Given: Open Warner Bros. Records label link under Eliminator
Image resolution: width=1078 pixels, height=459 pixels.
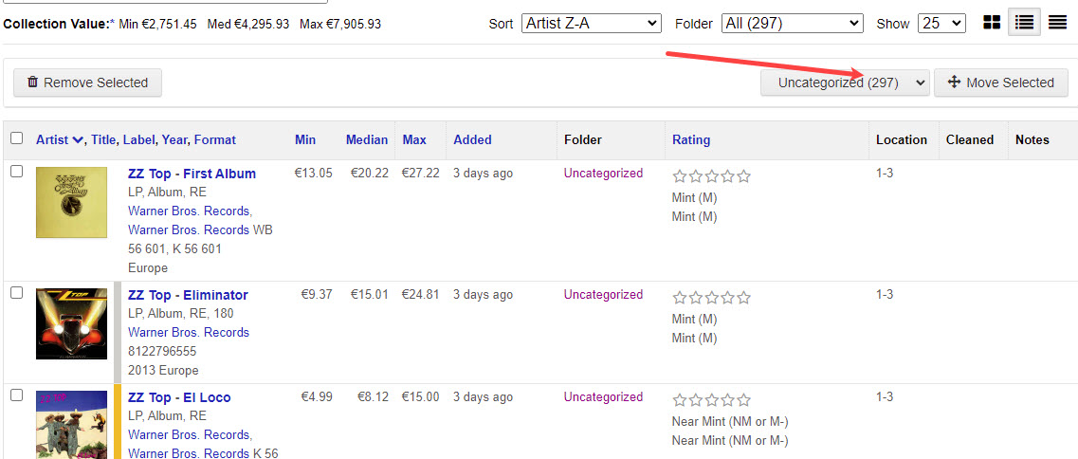Looking at the screenshot, I should point(189,332).
